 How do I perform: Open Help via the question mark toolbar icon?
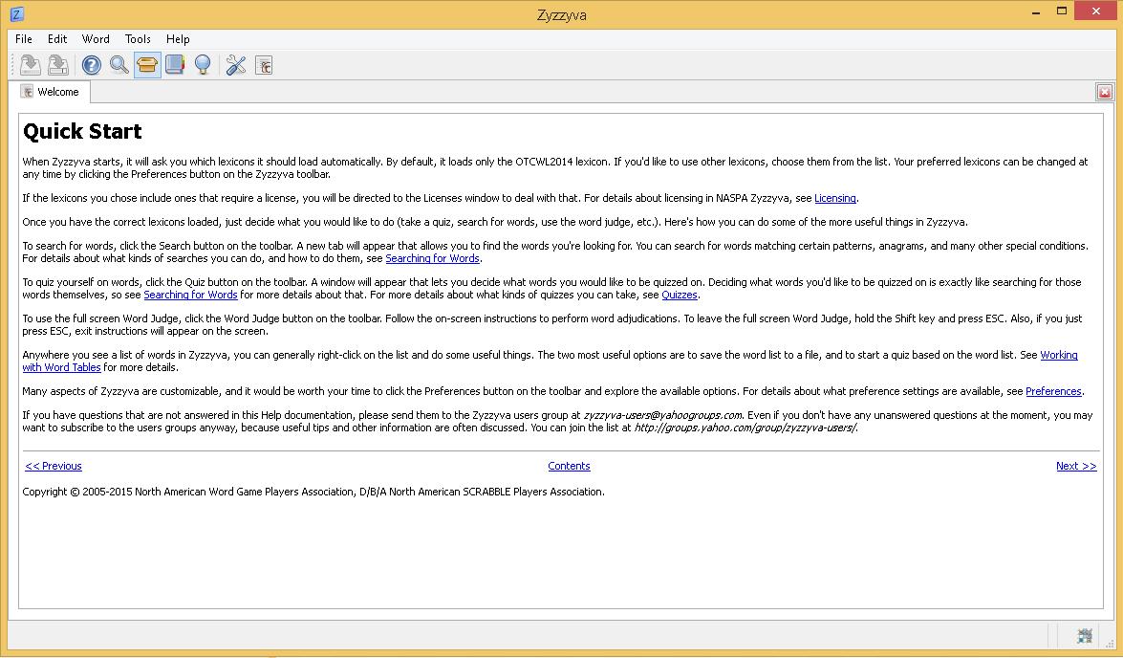[x=91, y=64]
